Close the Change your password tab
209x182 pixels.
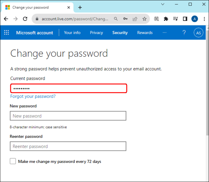(69, 8)
